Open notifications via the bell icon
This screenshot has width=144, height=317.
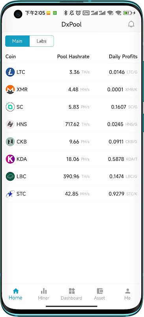pyautogui.click(x=131, y=24)
